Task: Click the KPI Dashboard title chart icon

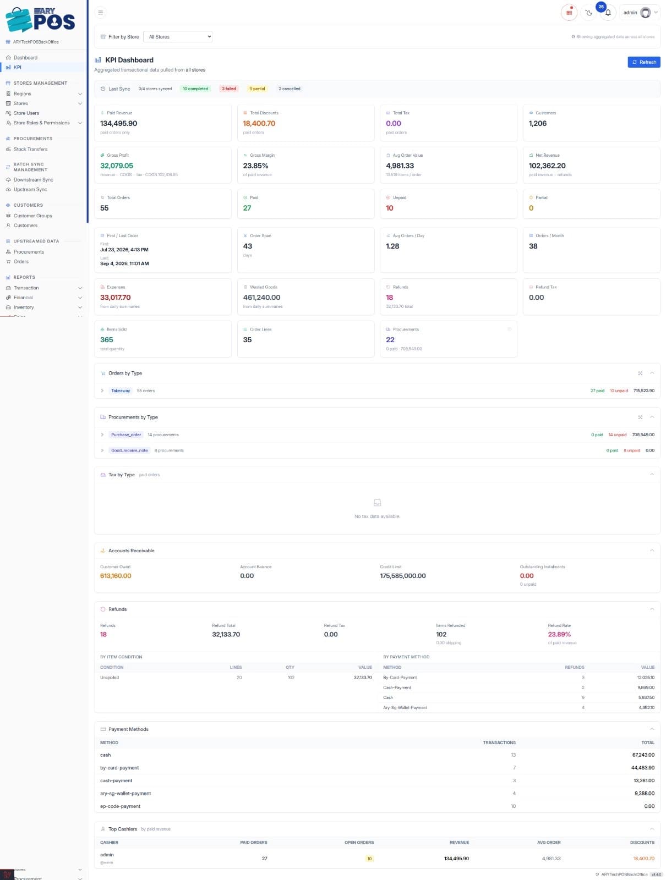Action: coord(98,60)
